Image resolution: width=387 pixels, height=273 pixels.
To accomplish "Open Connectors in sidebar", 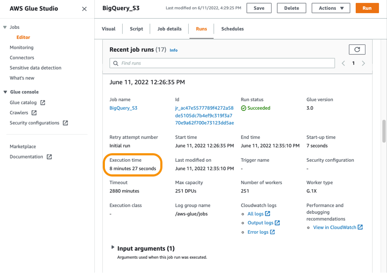I will coord(22,57).
